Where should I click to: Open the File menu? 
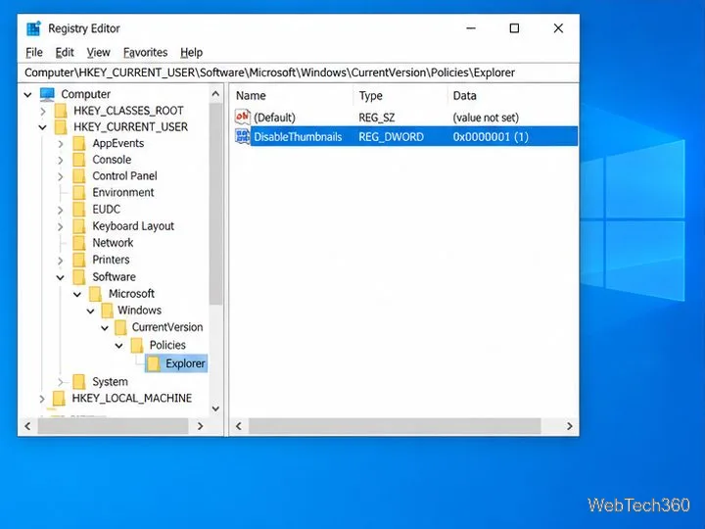coord(34,53)
